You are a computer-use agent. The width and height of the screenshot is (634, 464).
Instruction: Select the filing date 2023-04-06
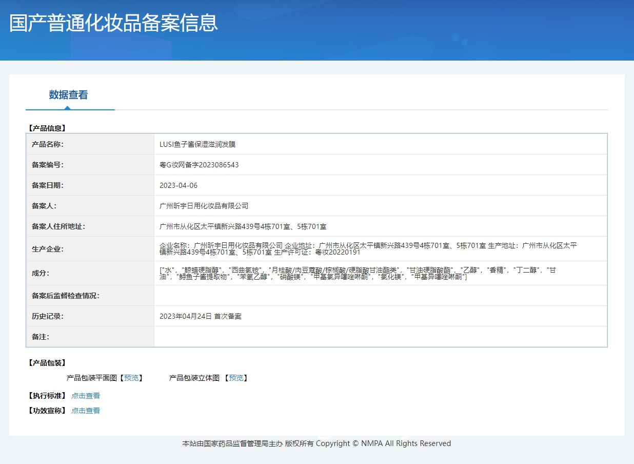[179, 185]
